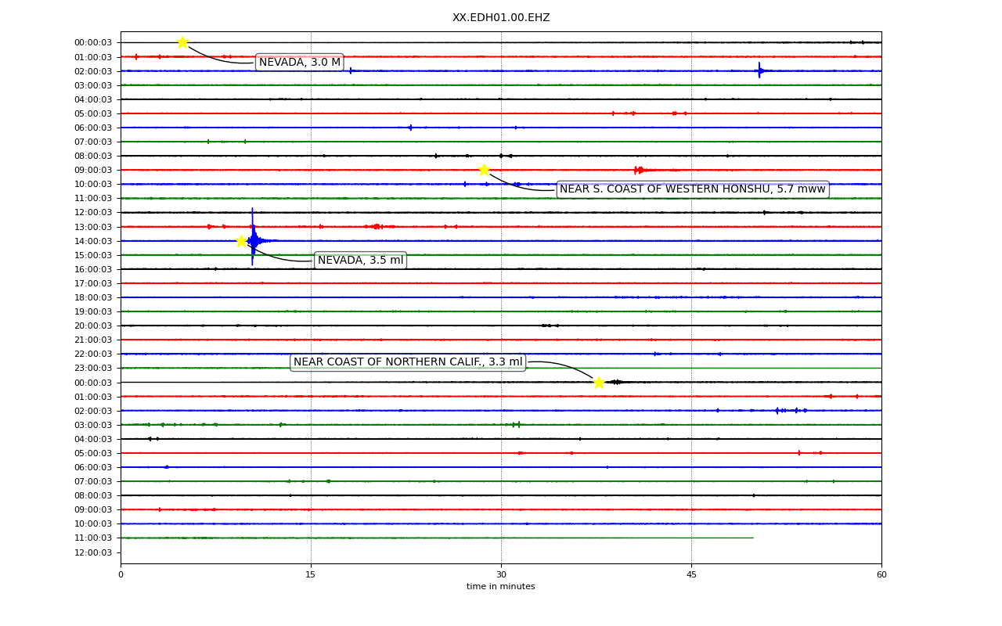Click the 12:00:03 time label at bottom left

click(x=93, y=552)
